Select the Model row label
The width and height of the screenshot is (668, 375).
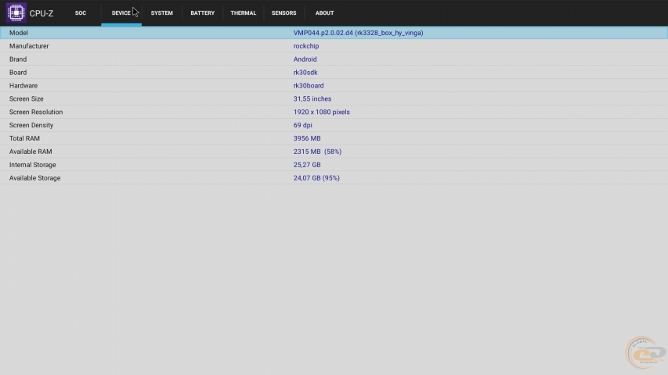point(18,33)
